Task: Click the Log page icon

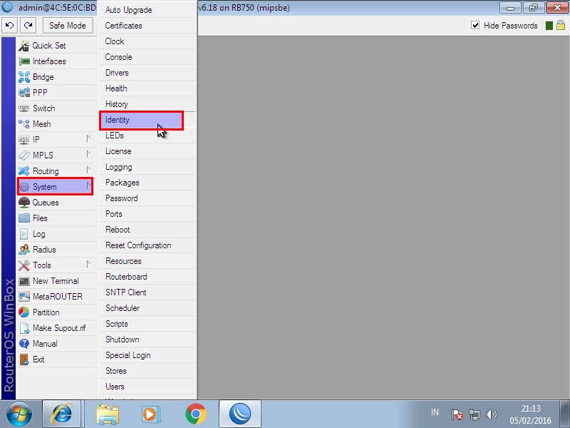Action: click(24, 234)
